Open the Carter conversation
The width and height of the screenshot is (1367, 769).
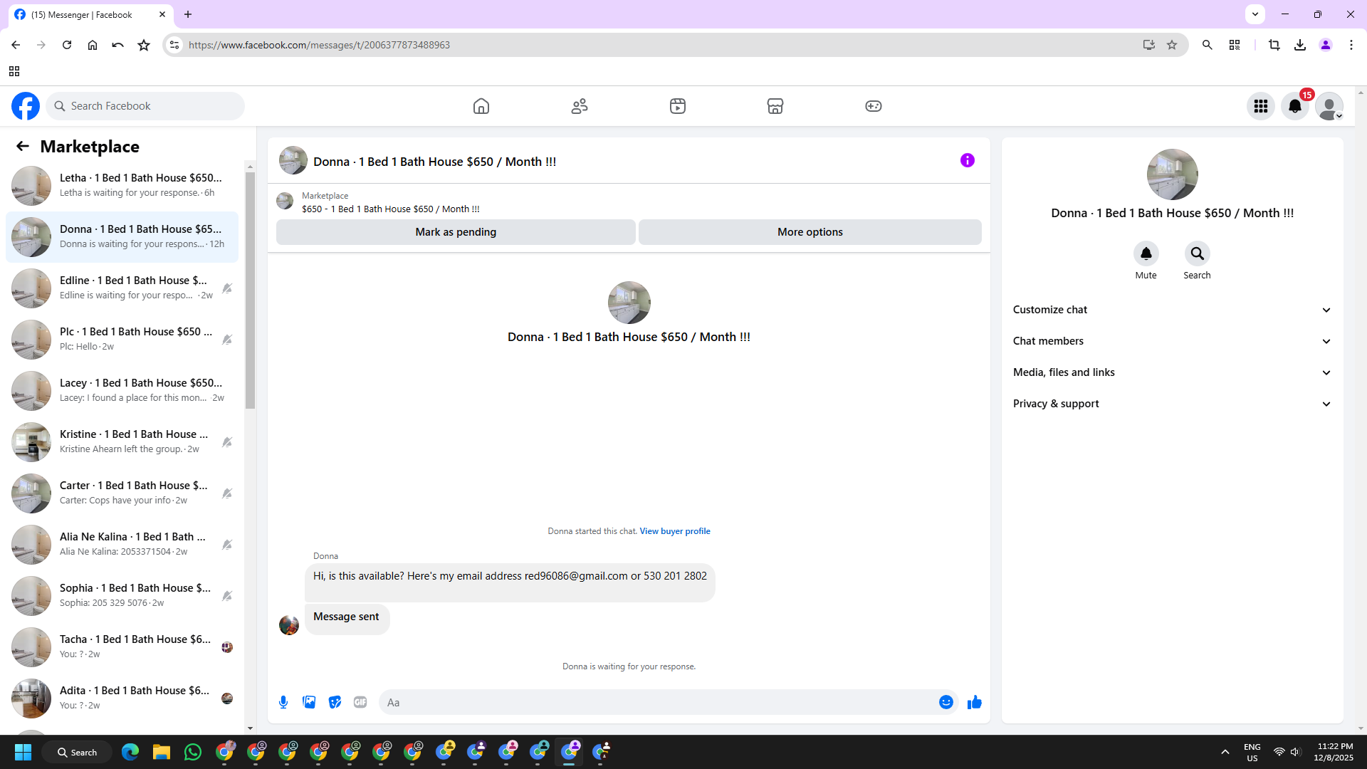tap(122, 493)
